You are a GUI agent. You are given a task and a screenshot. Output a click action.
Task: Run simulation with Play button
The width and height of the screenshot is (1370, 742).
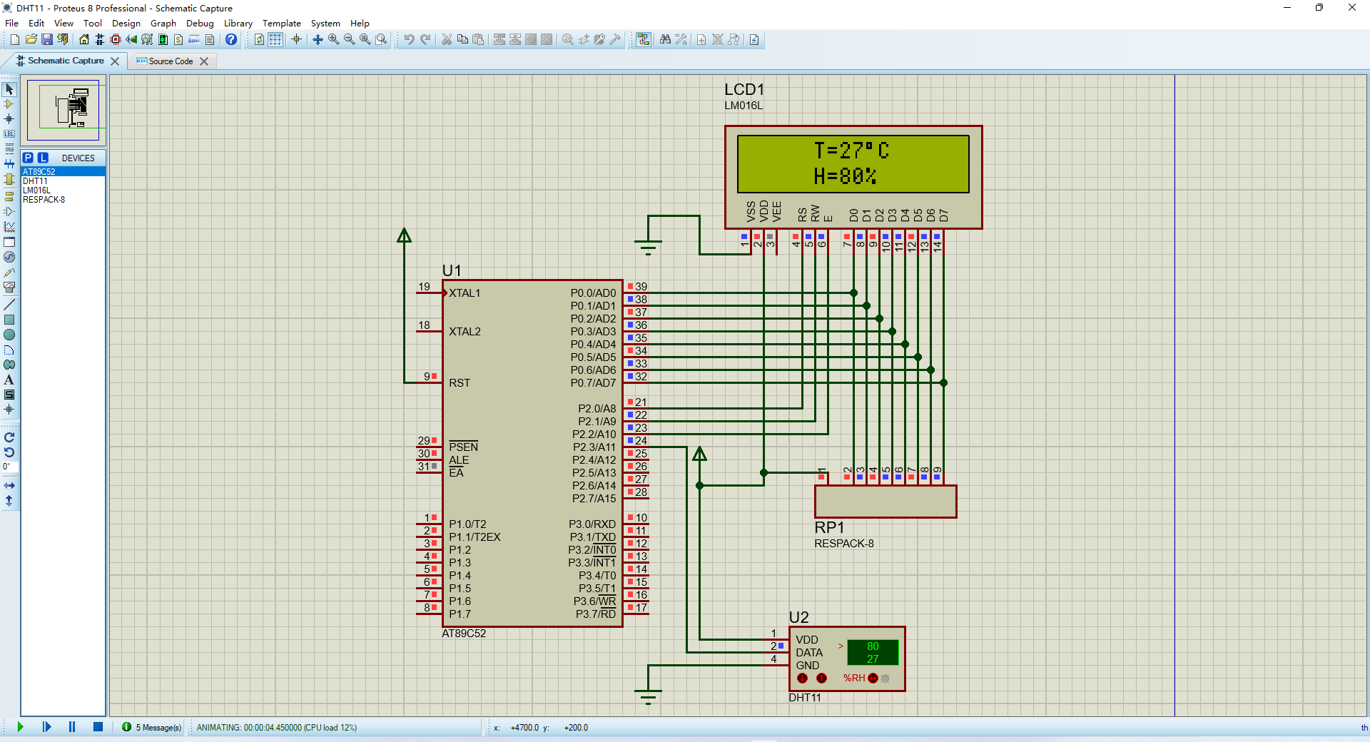(20, 727)
